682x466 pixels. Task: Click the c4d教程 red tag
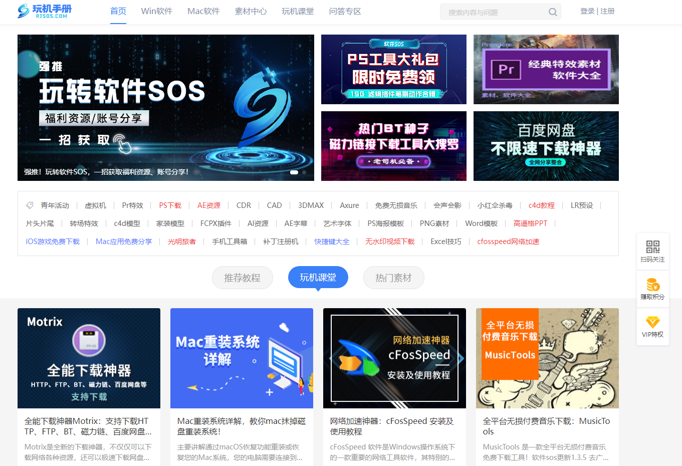pyautogui.click(x=542, y=205)
